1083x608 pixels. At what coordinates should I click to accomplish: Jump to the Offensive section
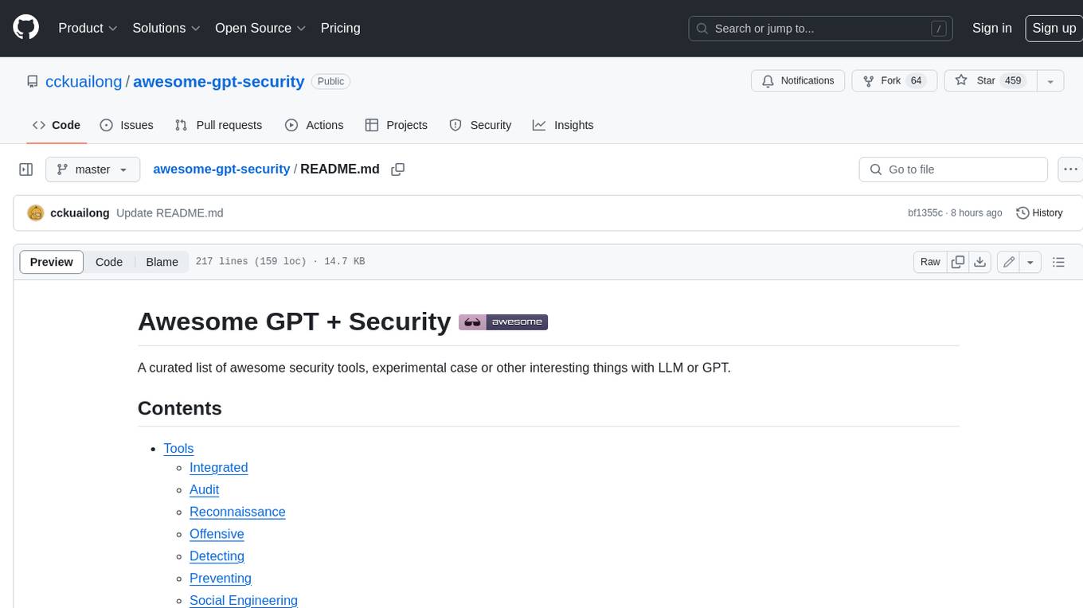(217, 534)
